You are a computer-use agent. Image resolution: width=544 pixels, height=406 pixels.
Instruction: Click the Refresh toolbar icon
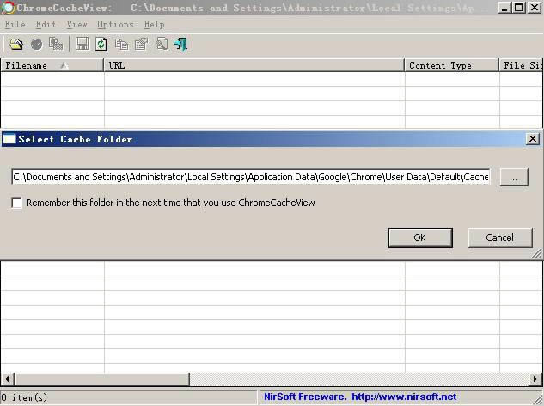click(x=101, y=44)
